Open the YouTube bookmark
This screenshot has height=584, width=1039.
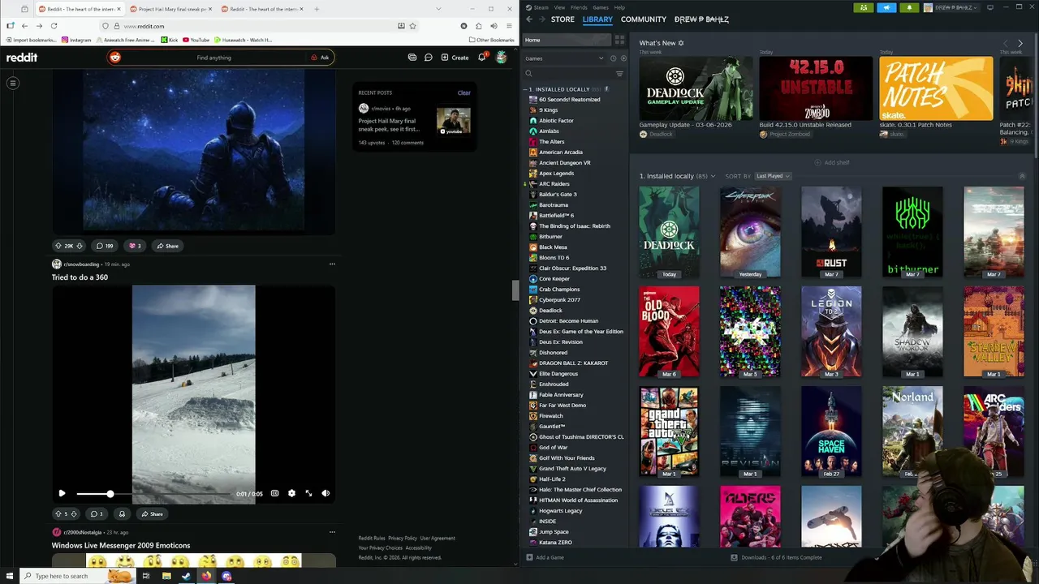[196, 40]
